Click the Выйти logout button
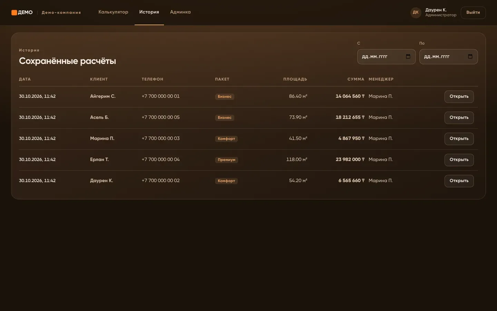497x311 pixels. click(x=473, y=12)
